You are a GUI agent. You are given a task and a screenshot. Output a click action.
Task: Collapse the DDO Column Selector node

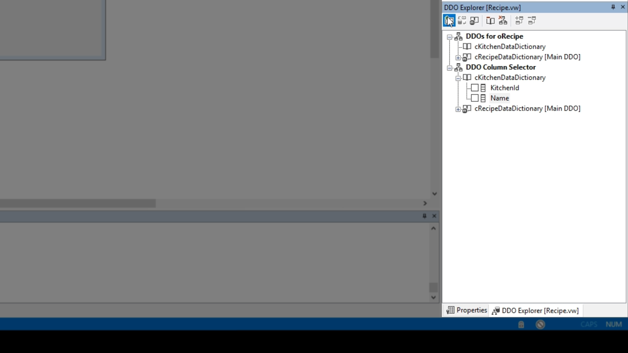(x=450, y=68)
